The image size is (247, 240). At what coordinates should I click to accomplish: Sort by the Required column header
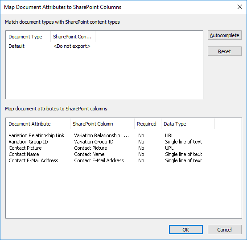coord(148,124)
